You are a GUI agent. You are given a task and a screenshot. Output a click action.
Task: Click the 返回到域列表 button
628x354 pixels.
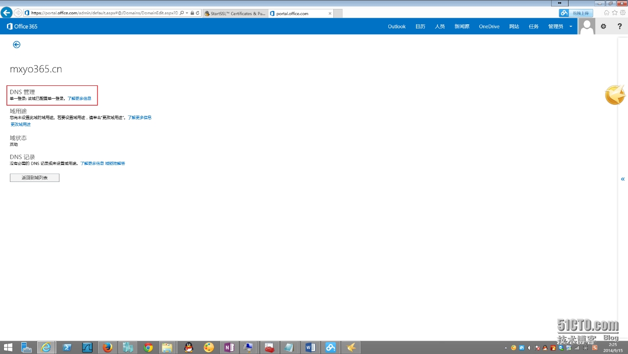click(x=35, y=177)
